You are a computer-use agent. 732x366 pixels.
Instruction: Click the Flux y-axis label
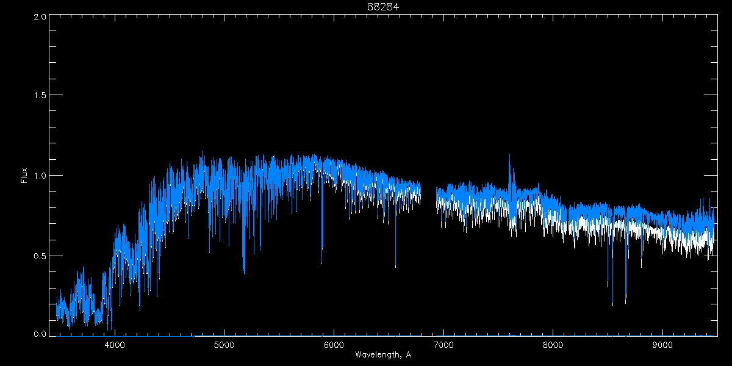pos(24,176)
